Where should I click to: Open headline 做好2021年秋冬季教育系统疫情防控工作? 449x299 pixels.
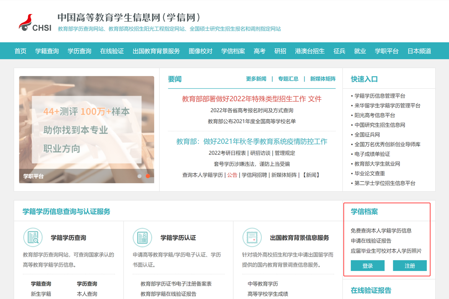point(252,141)
